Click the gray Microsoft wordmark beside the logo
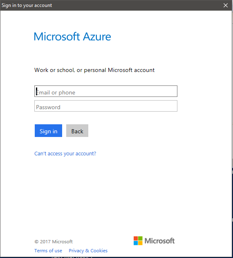233x258 pixels. [159, 241]
